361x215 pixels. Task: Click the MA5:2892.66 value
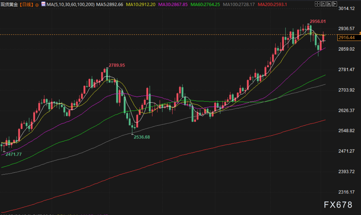pos(110,5)
